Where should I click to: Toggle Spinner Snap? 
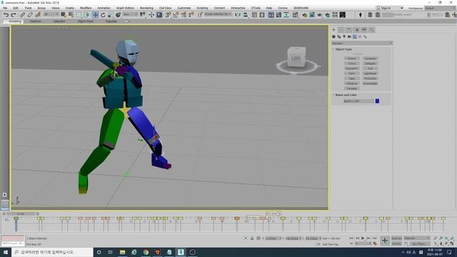(x=191, y=15)
